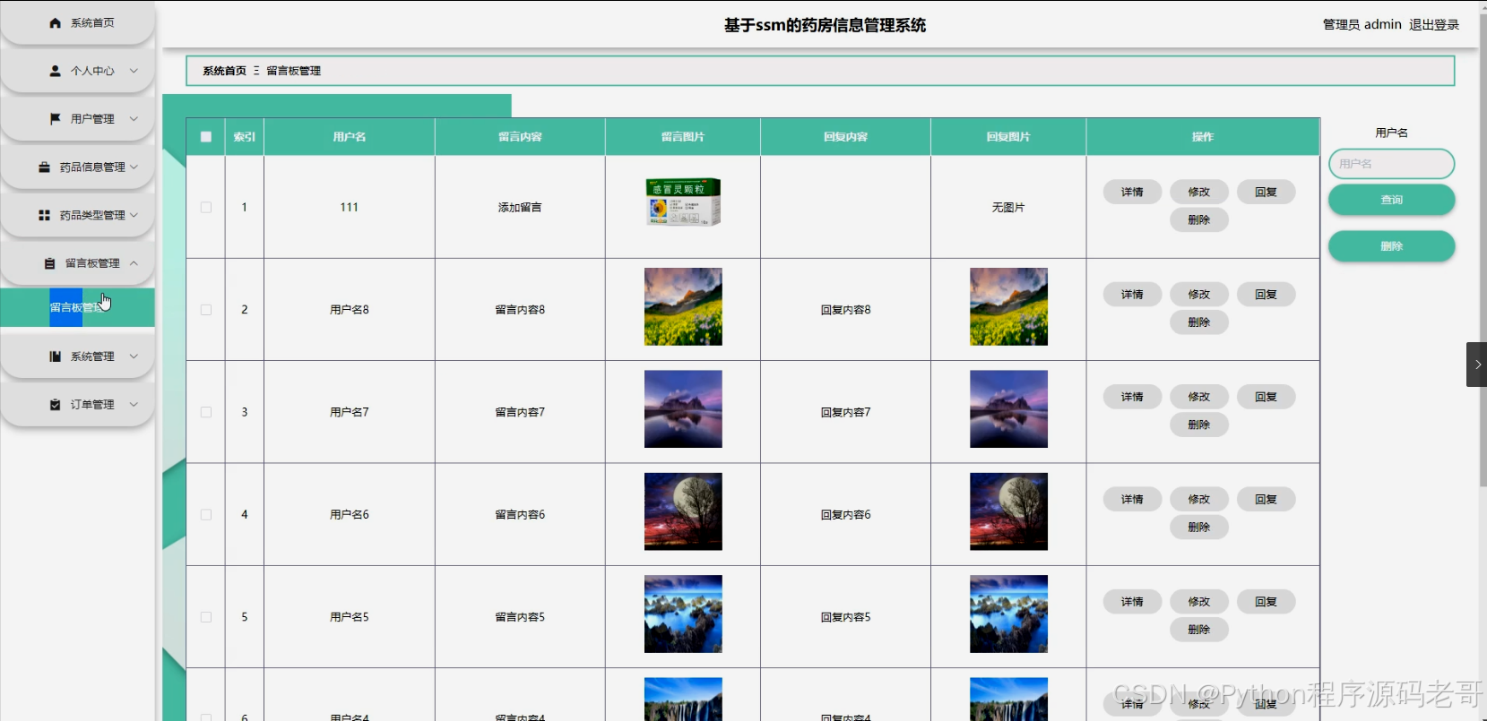Open the 留言图片 coastline thumbnail for 用户名5
The height and width of the screenshot is (721, 1487).
tap(683, 614)
